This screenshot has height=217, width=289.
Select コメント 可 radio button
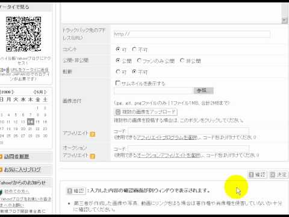[x=118, y=49]
